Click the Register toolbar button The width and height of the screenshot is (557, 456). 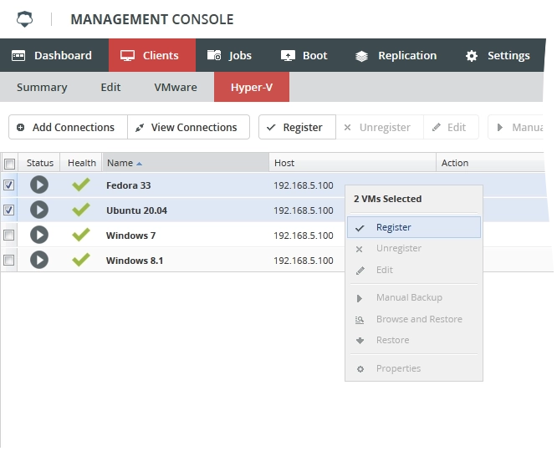tap(297, 127)
